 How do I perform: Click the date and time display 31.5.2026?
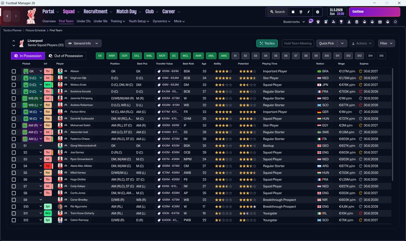coord(337,12)
